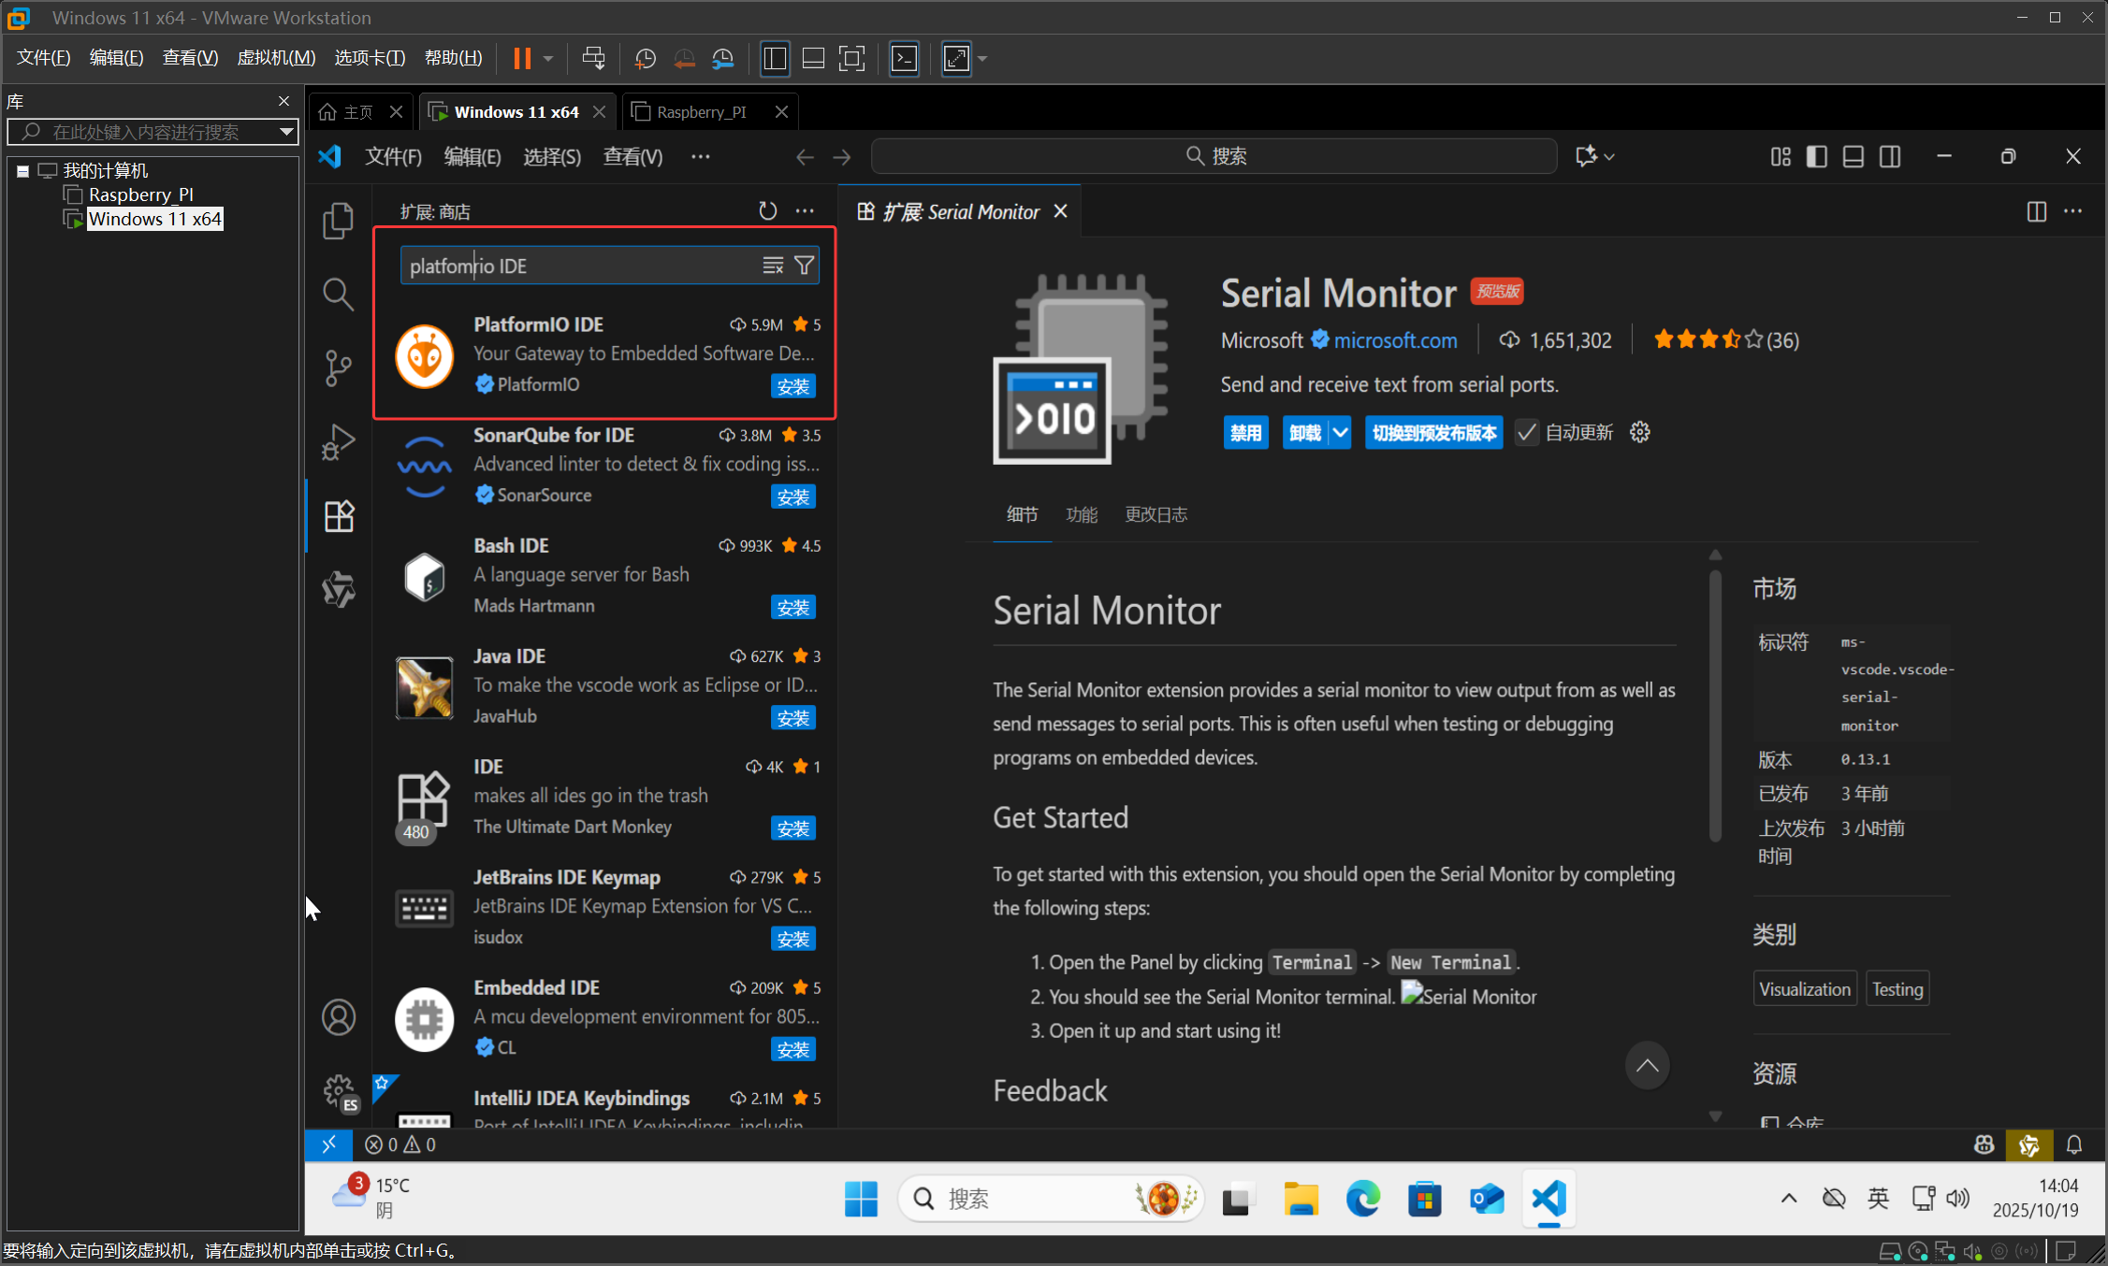The height and width of the screenshot is (1266, 2108).
Task: Suspend the virtual machine with the pause icon
Action: point(520,58)
